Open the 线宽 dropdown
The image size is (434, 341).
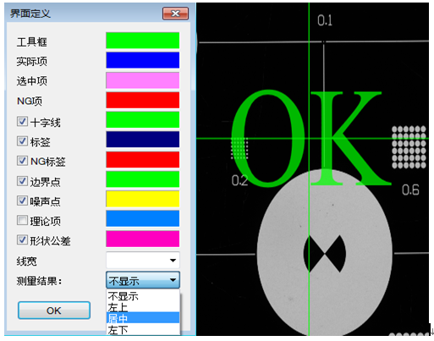click(143, 260)
